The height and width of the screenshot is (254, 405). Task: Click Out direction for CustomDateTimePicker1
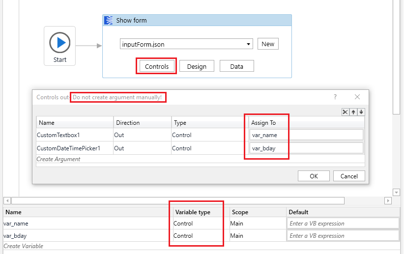(143, 148)
